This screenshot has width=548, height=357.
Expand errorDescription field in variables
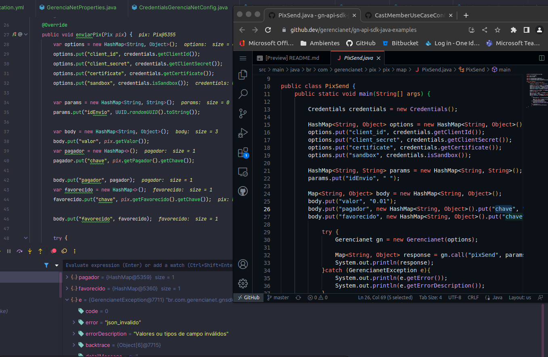point(74,334)
